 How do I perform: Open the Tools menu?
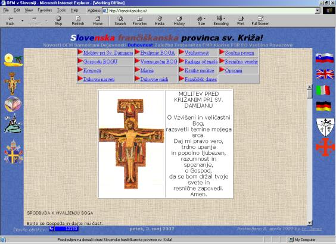click(x=61, y=10)
